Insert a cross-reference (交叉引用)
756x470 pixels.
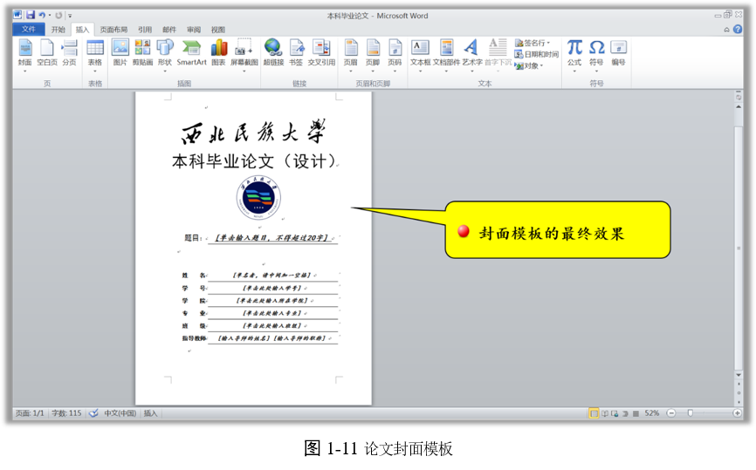pos(321,53)
